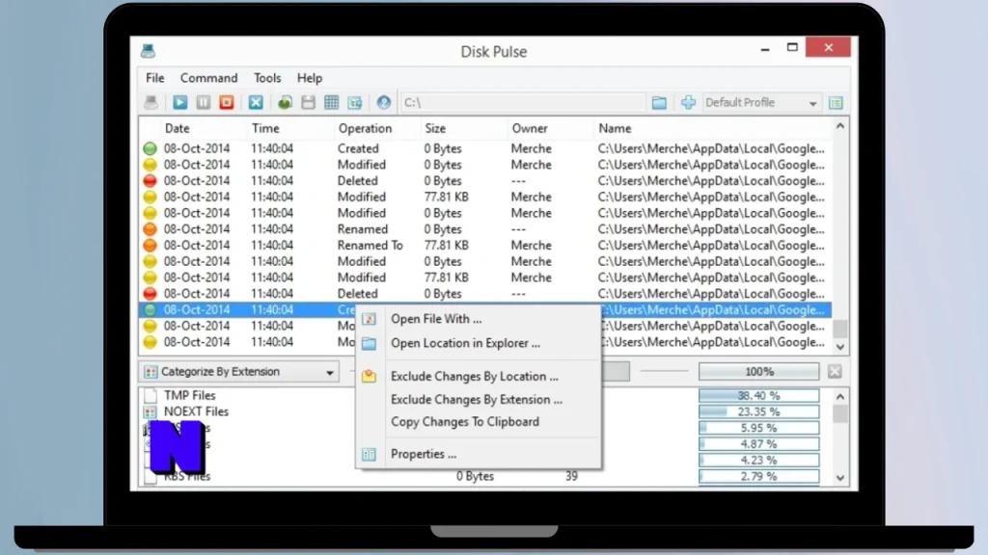Open the File menu
The height and width of the screenshot is (555, 988).
tap(155, 78)
